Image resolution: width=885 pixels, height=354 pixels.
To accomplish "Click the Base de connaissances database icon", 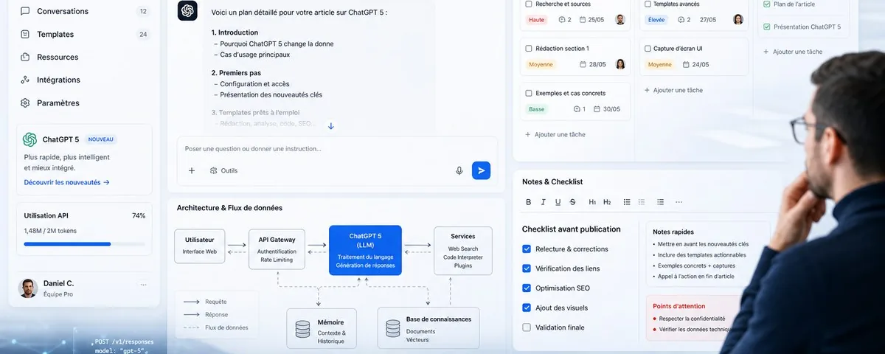I will tap(392, 329).
